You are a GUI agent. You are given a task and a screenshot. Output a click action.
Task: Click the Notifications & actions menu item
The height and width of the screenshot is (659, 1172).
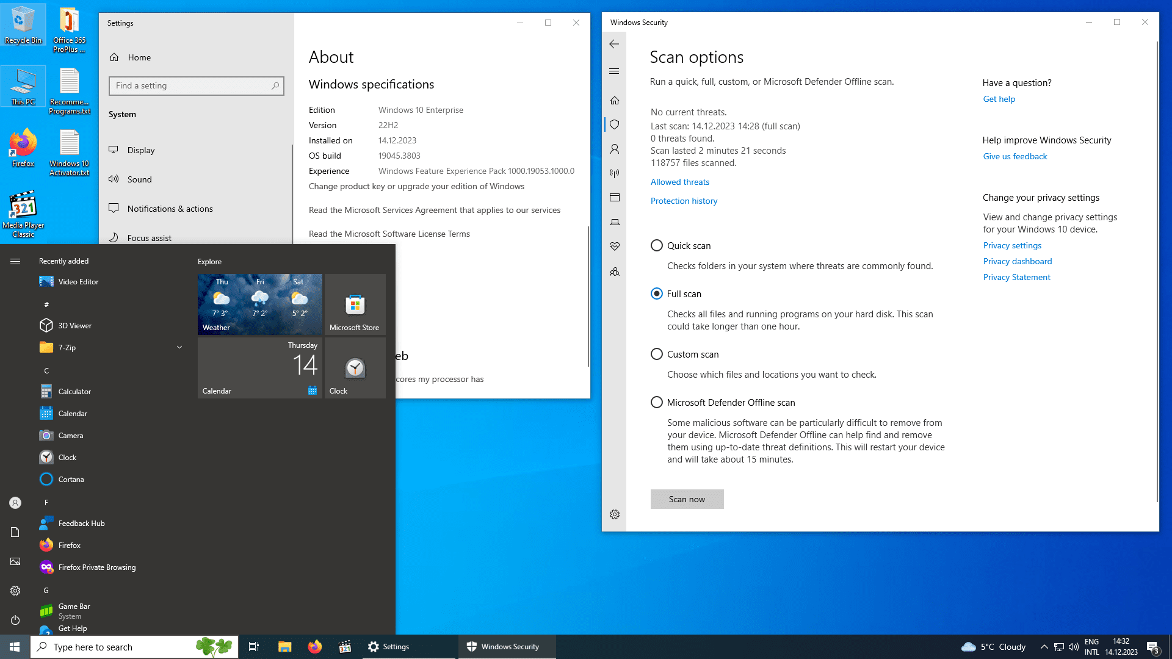click(170, 209)
